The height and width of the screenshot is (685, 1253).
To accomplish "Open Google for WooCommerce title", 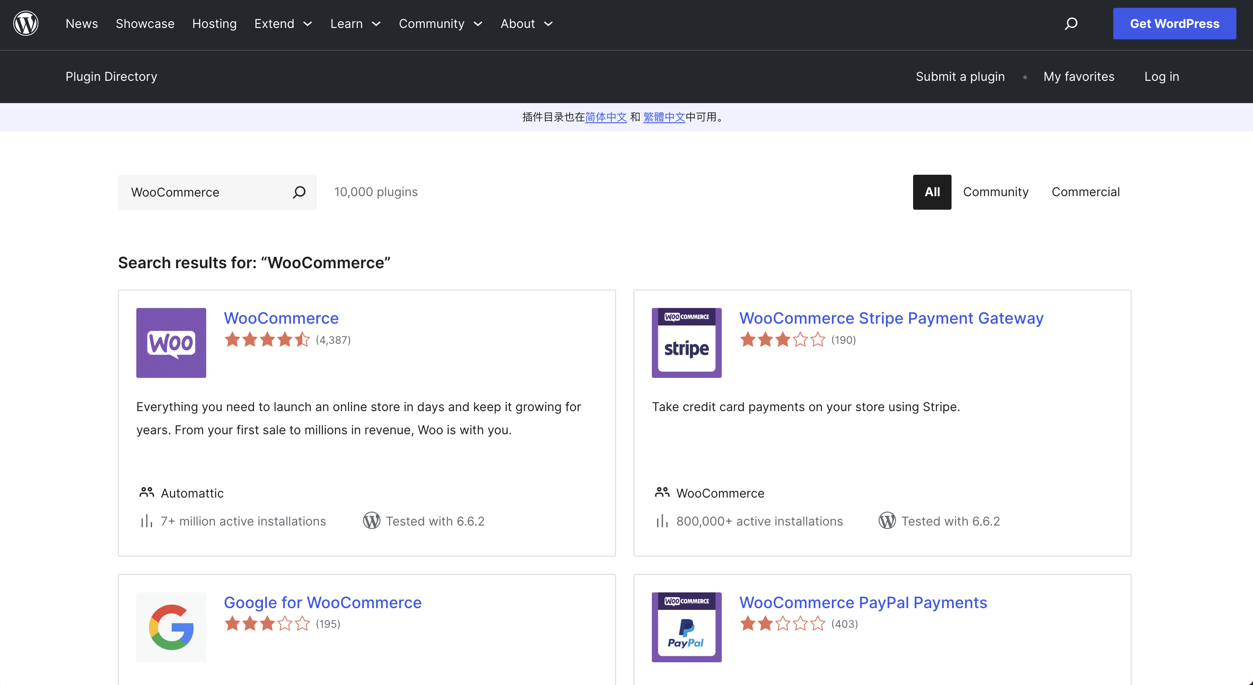I will 322,602.
